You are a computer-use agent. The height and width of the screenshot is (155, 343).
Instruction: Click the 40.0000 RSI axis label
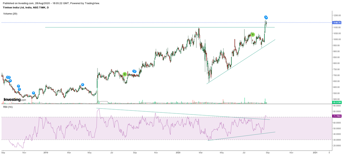(x=337, y=134)
